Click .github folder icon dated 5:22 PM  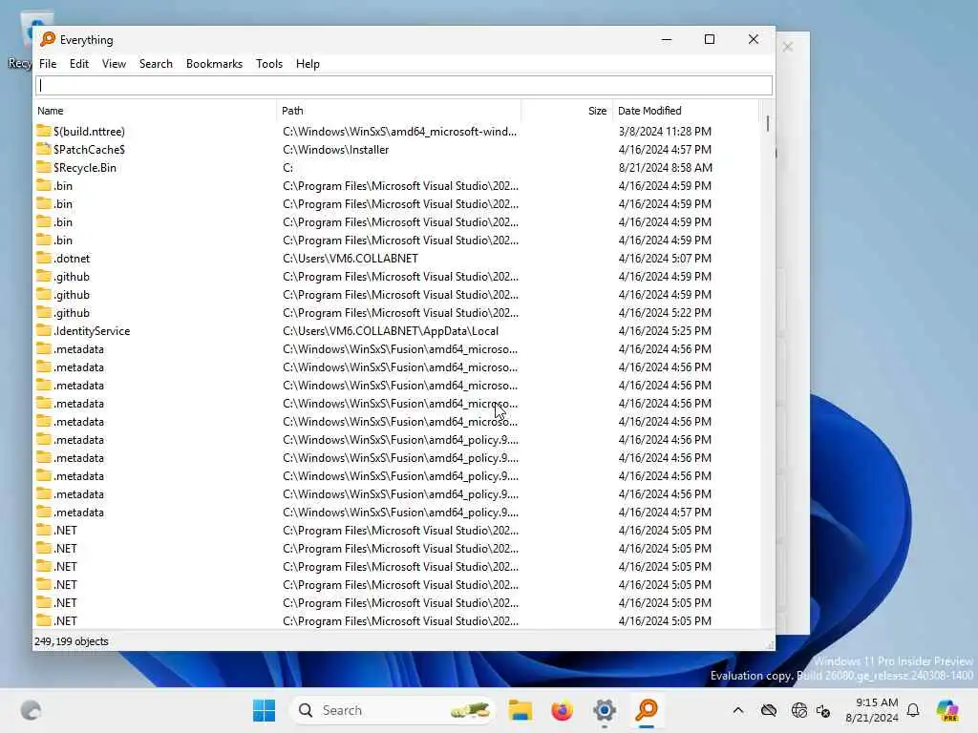point(44,312)
